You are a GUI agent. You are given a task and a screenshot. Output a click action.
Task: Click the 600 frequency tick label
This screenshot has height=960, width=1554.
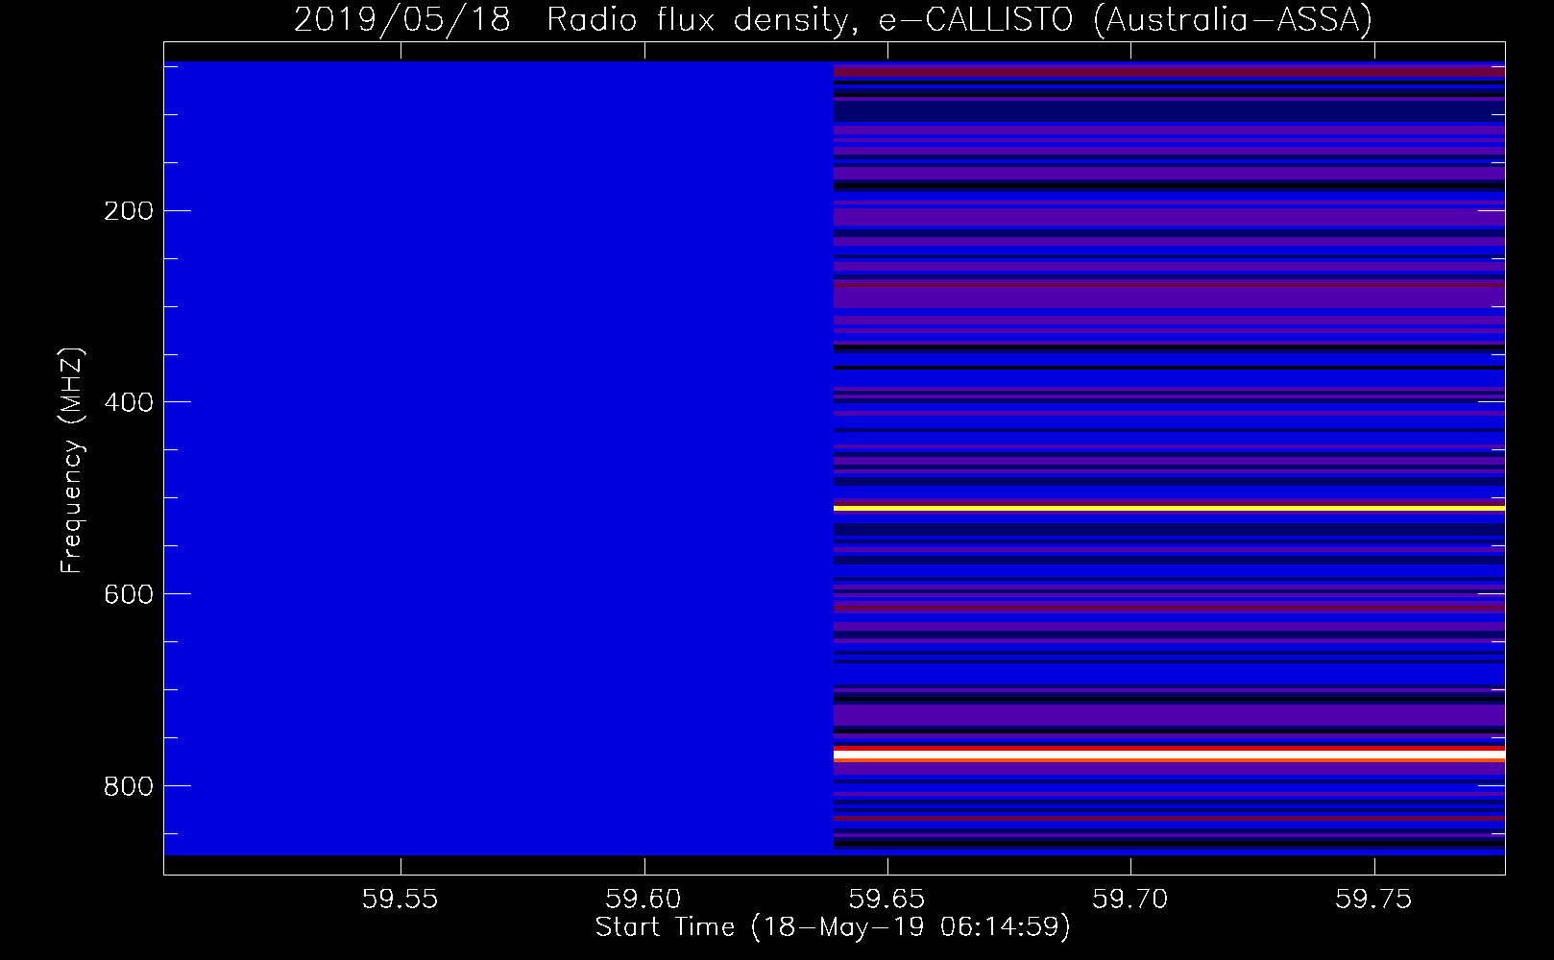(128, 594)
